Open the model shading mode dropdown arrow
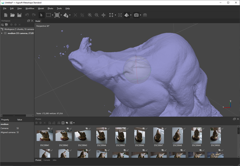This screenshot has height=166, width=240. (x=131, y=16)
